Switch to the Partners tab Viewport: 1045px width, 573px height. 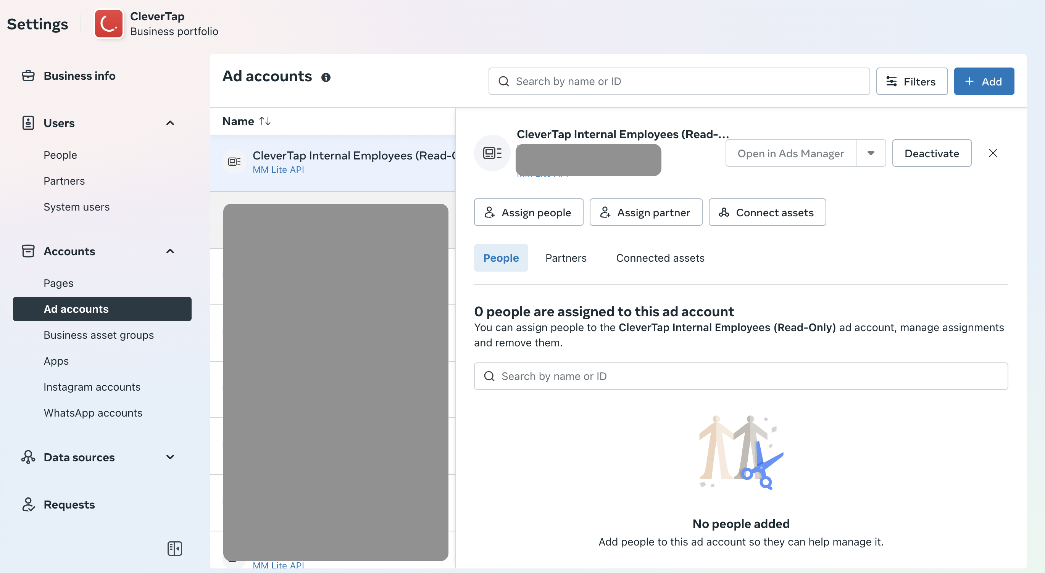tap(566, 258)
